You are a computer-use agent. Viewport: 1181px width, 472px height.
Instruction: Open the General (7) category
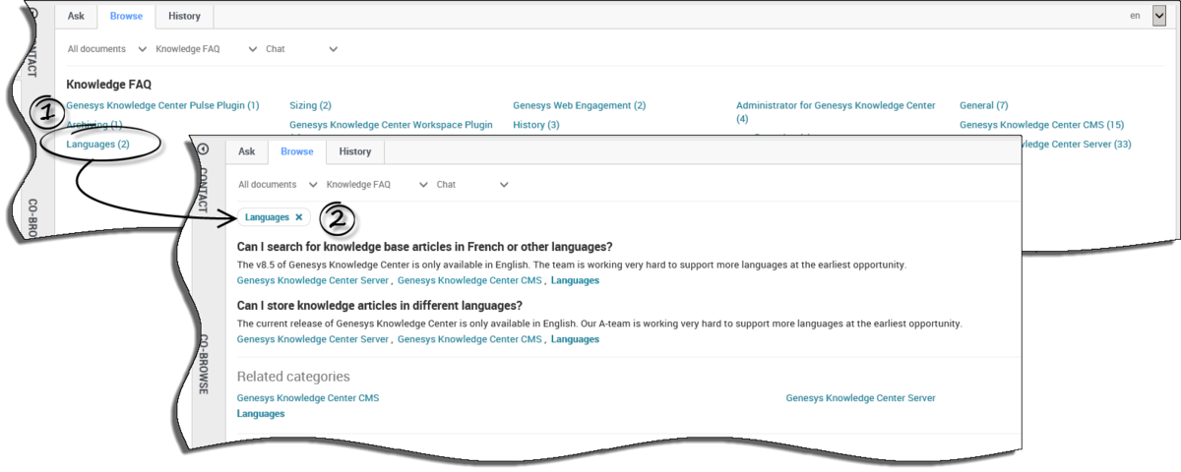pos(983,105)
